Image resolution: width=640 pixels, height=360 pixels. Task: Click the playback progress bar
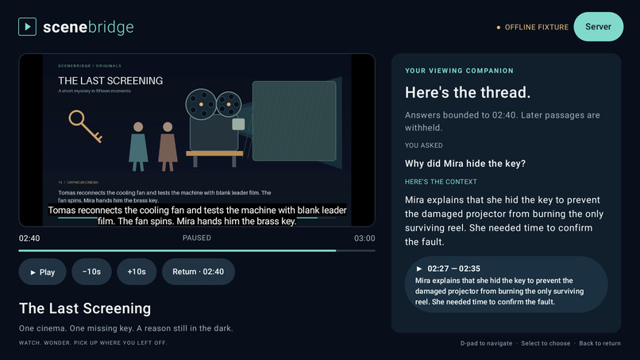[x=197, y=250]
